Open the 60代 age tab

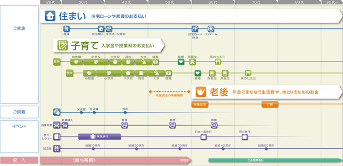point(213,2)
